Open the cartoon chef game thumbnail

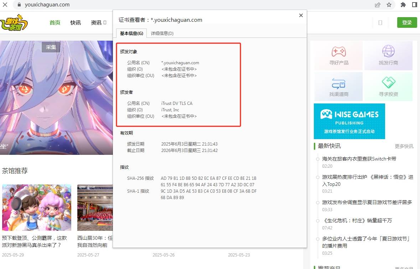point(37,208)
